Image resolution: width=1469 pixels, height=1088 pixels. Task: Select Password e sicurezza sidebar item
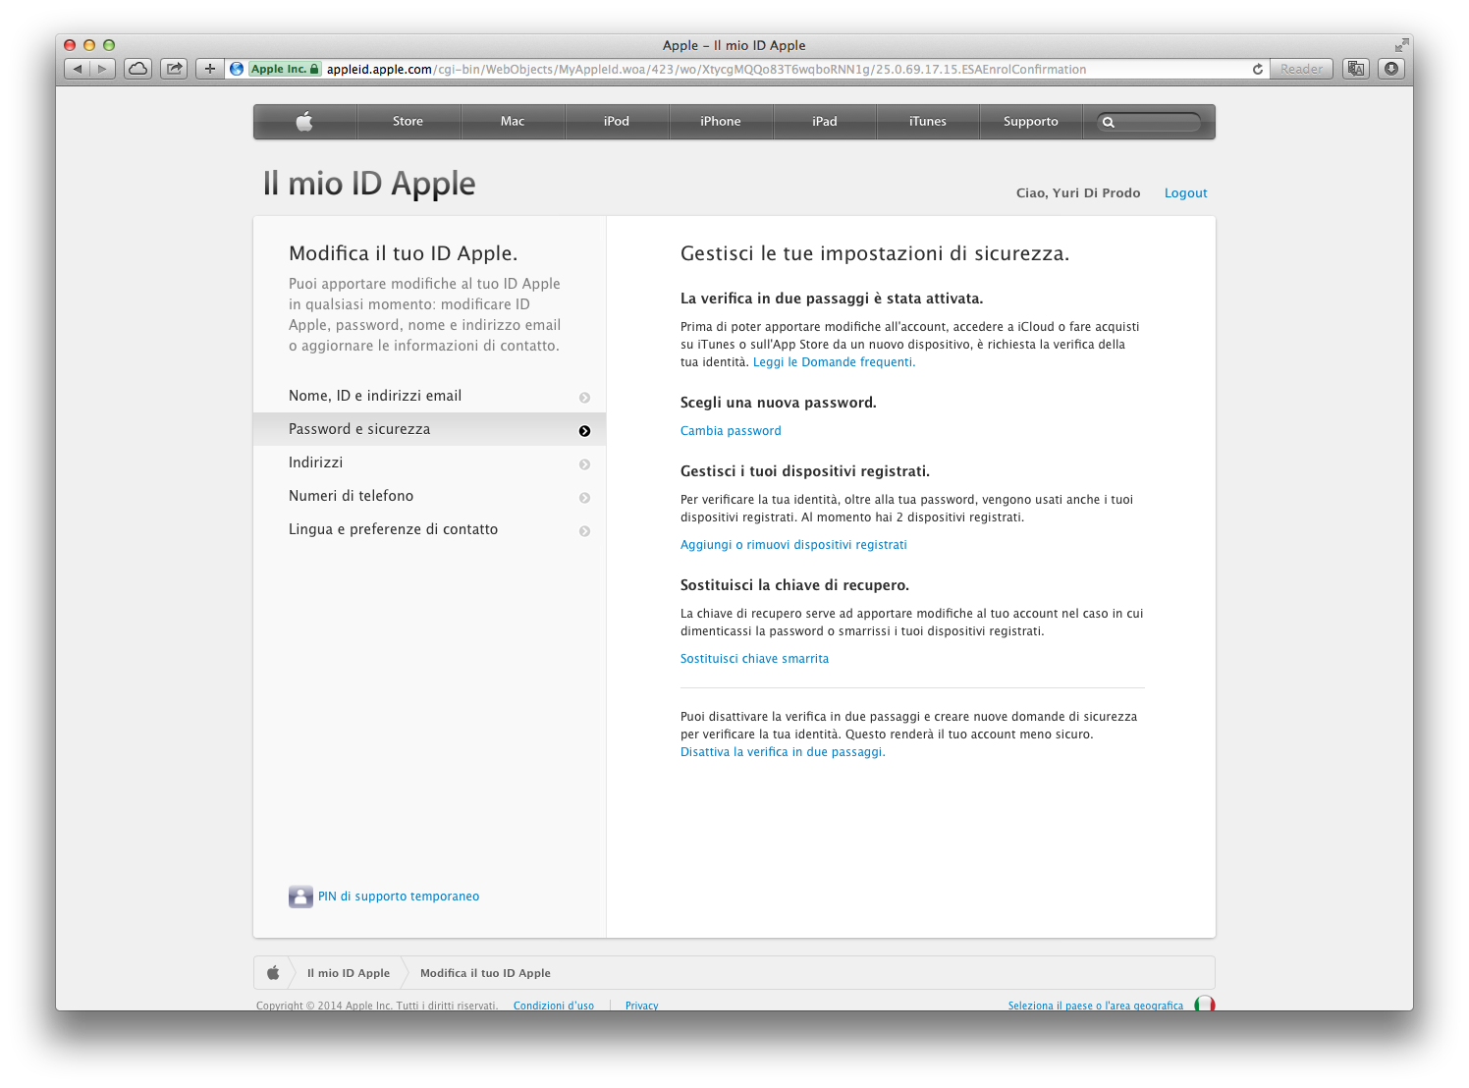[429, 429]
